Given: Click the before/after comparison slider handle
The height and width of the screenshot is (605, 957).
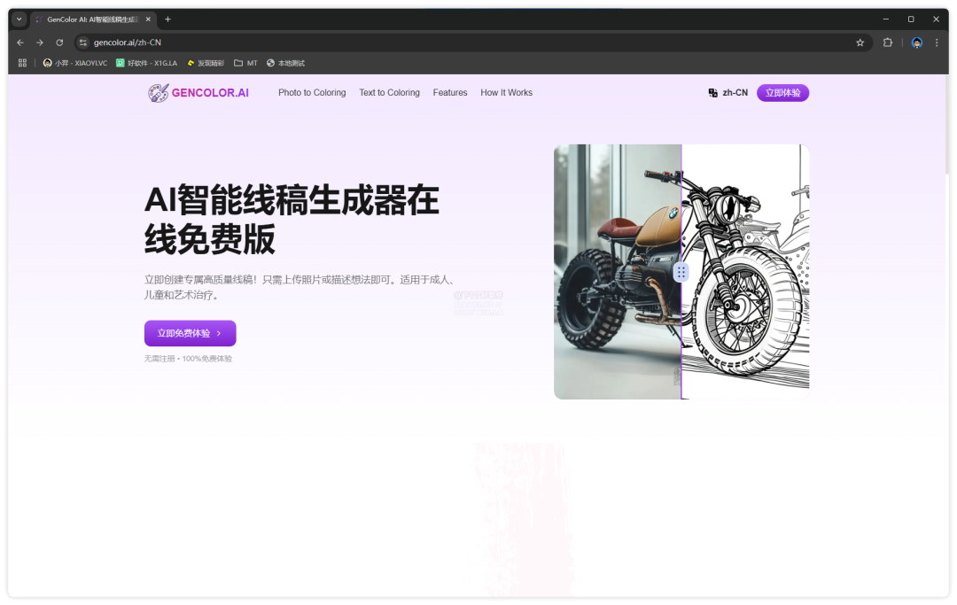Looking at the screenshot, I should click(681, 272).
